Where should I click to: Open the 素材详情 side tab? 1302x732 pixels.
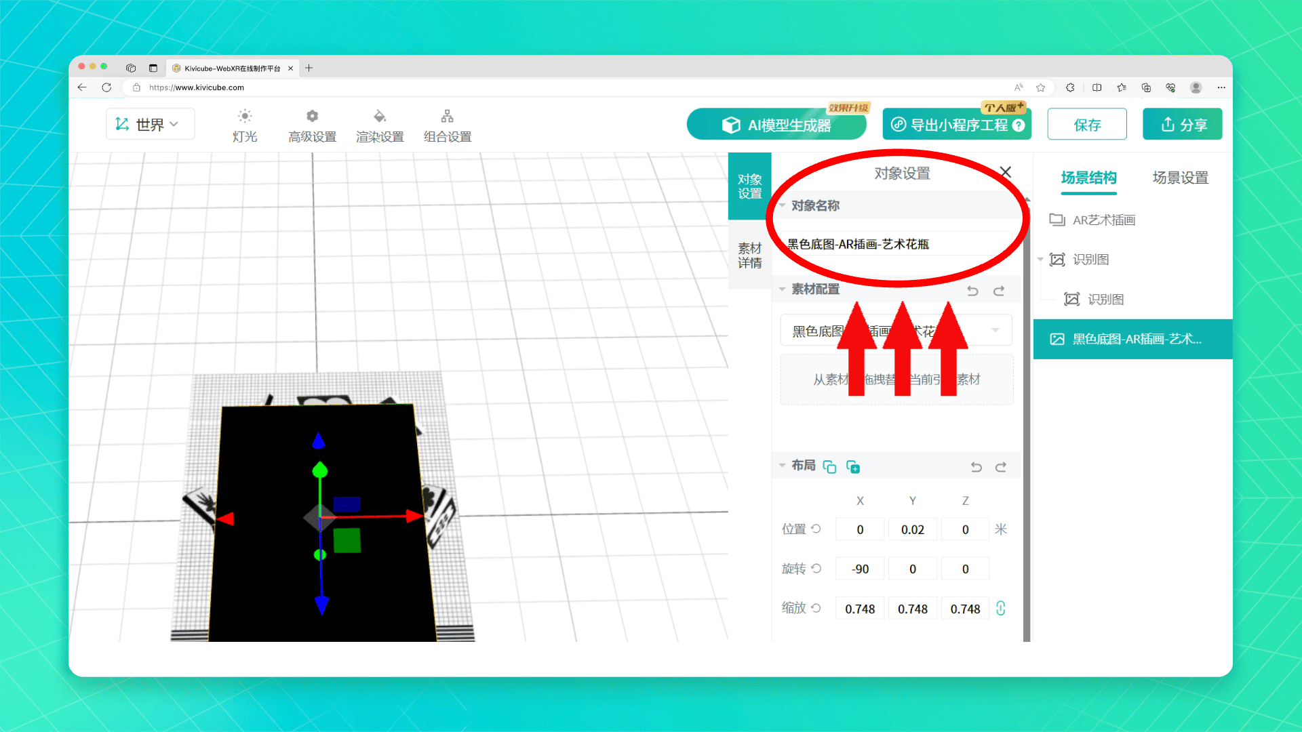click(x=749, y=256)
